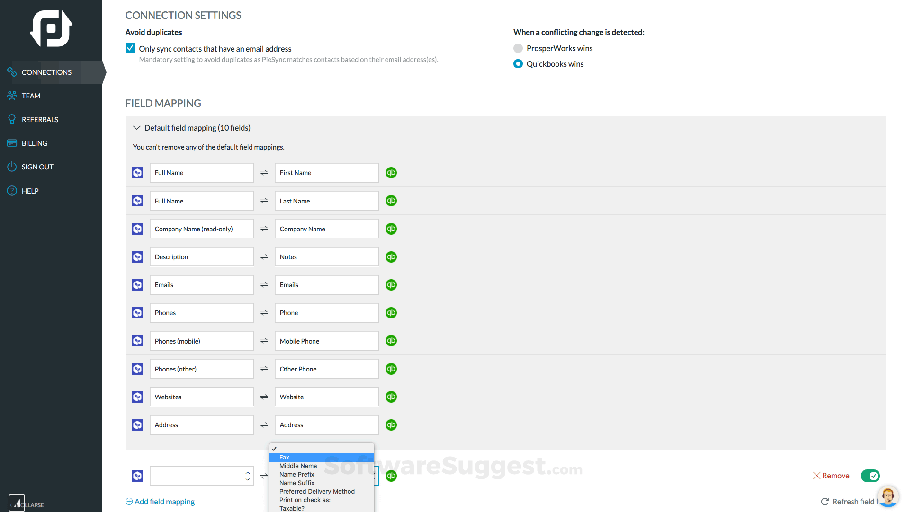Open the Help page
Image resolution: width=906 pixels, height=512 pixels.
(30, 191)
